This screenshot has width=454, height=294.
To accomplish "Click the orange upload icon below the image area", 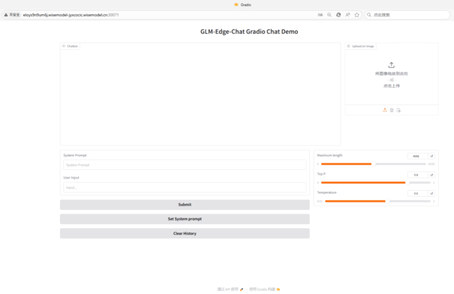I will [x=385, y=110].
